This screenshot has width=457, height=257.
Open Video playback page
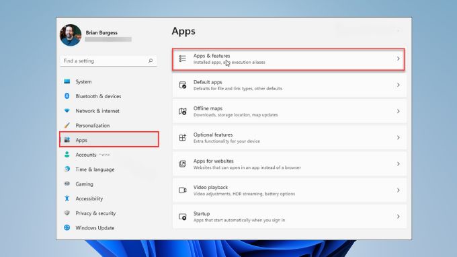pyautogui.click(x=290, y=190)
